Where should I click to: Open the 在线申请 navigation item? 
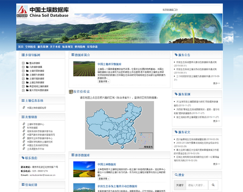92,47
